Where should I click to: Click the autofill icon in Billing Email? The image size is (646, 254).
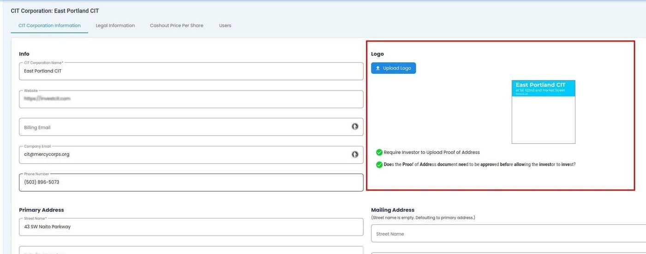(355, 127)
